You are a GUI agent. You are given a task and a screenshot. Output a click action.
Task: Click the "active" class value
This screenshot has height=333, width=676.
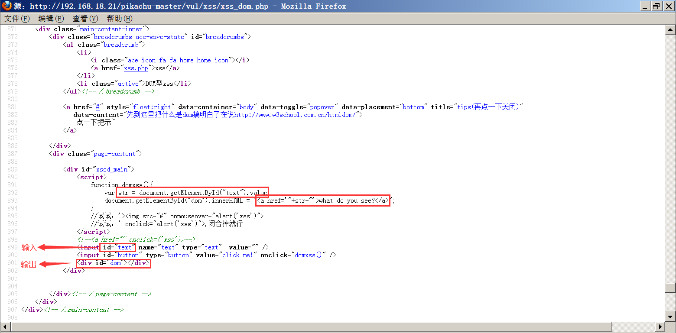[128, 84]
